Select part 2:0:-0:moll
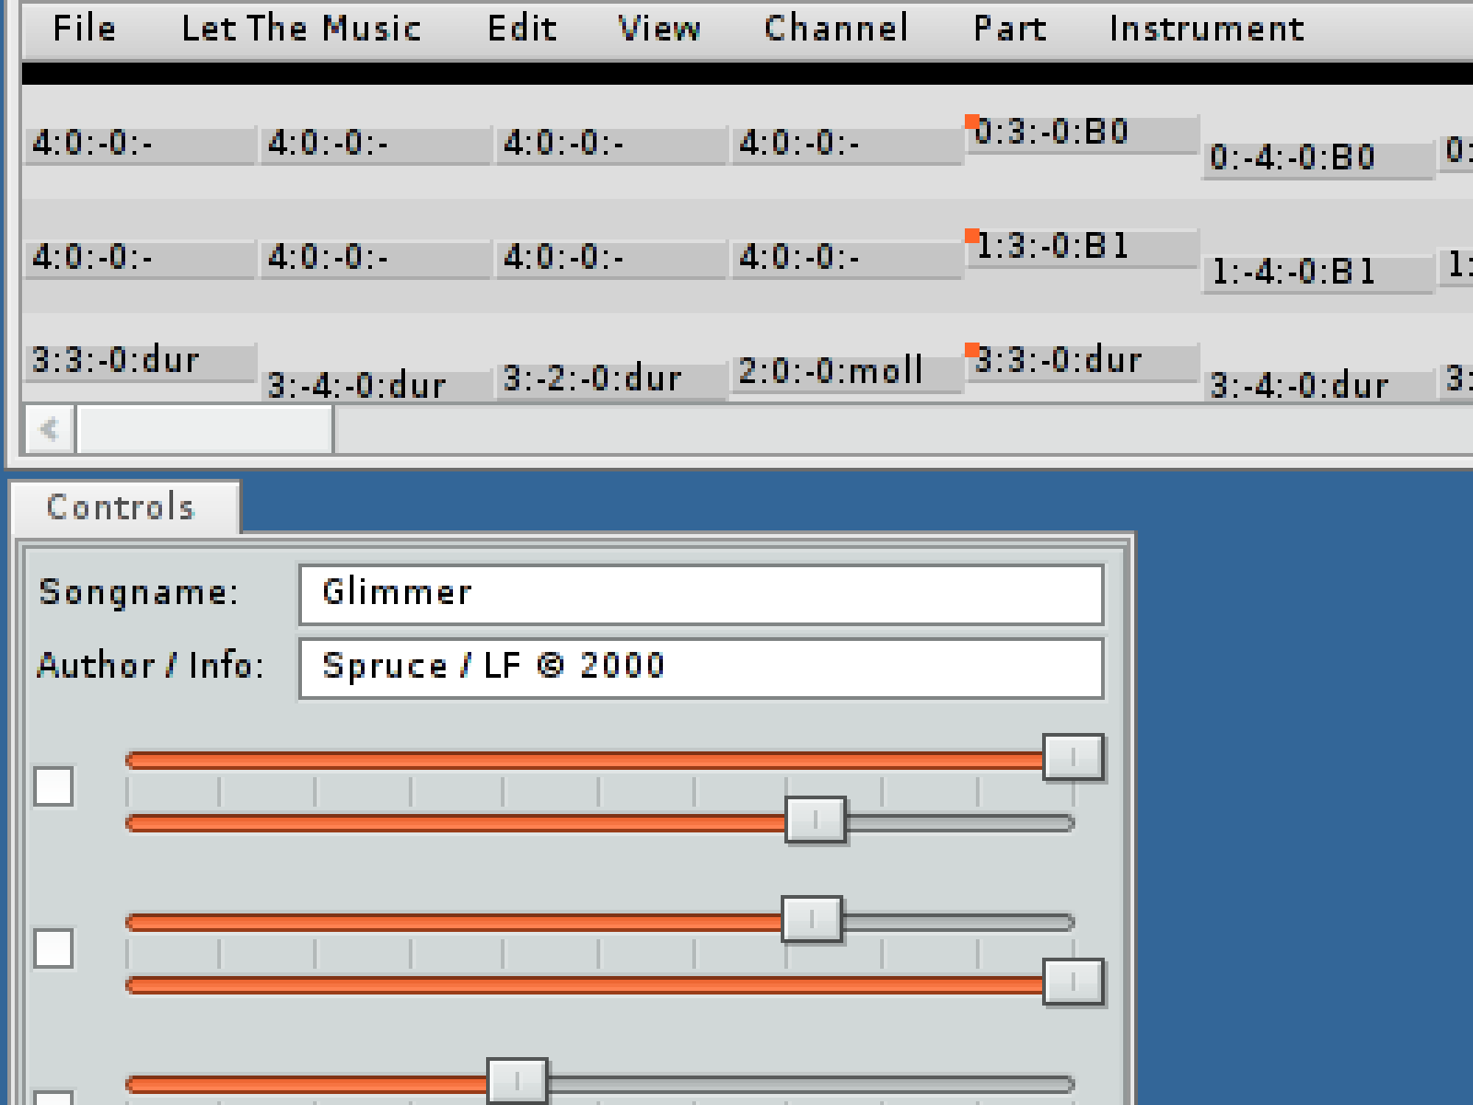Viewport: 1473px width, 1105px height. coord(847,372)
